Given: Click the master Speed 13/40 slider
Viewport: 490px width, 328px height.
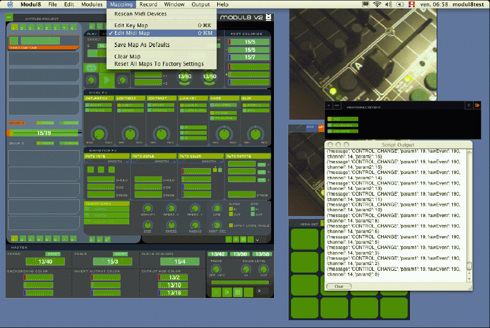Looking at the screenshot, I should 46,262.
